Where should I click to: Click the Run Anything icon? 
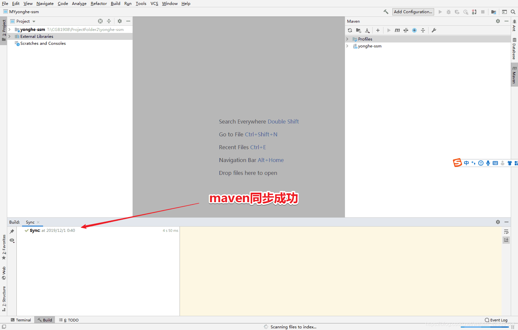point(505,12)
